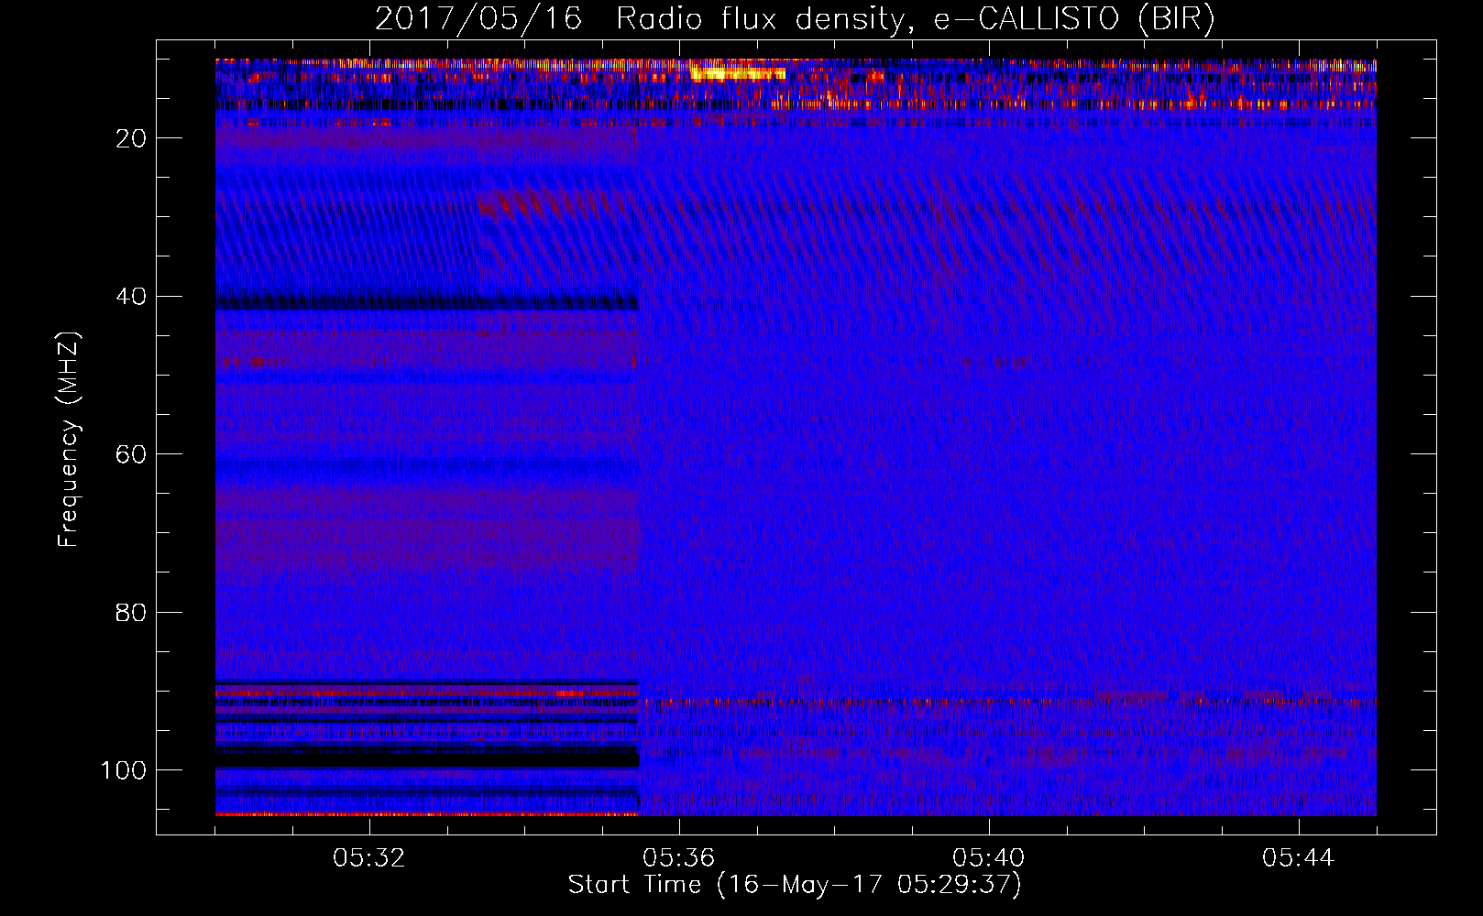Click the solid black band near 99 MHz
Screen dimensions: 1483x916
427,758
